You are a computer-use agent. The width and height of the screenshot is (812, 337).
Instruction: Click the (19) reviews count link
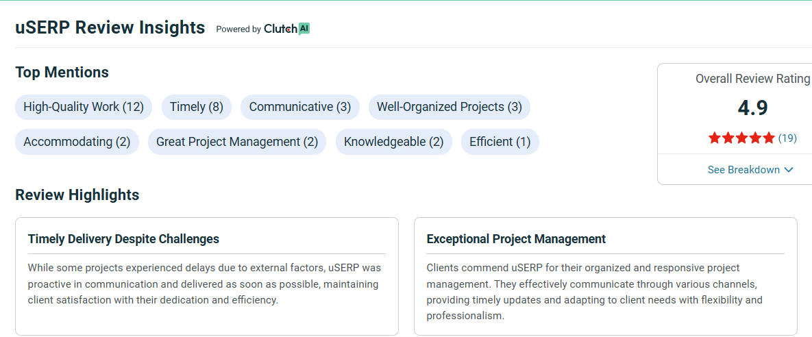click(787, 138)
